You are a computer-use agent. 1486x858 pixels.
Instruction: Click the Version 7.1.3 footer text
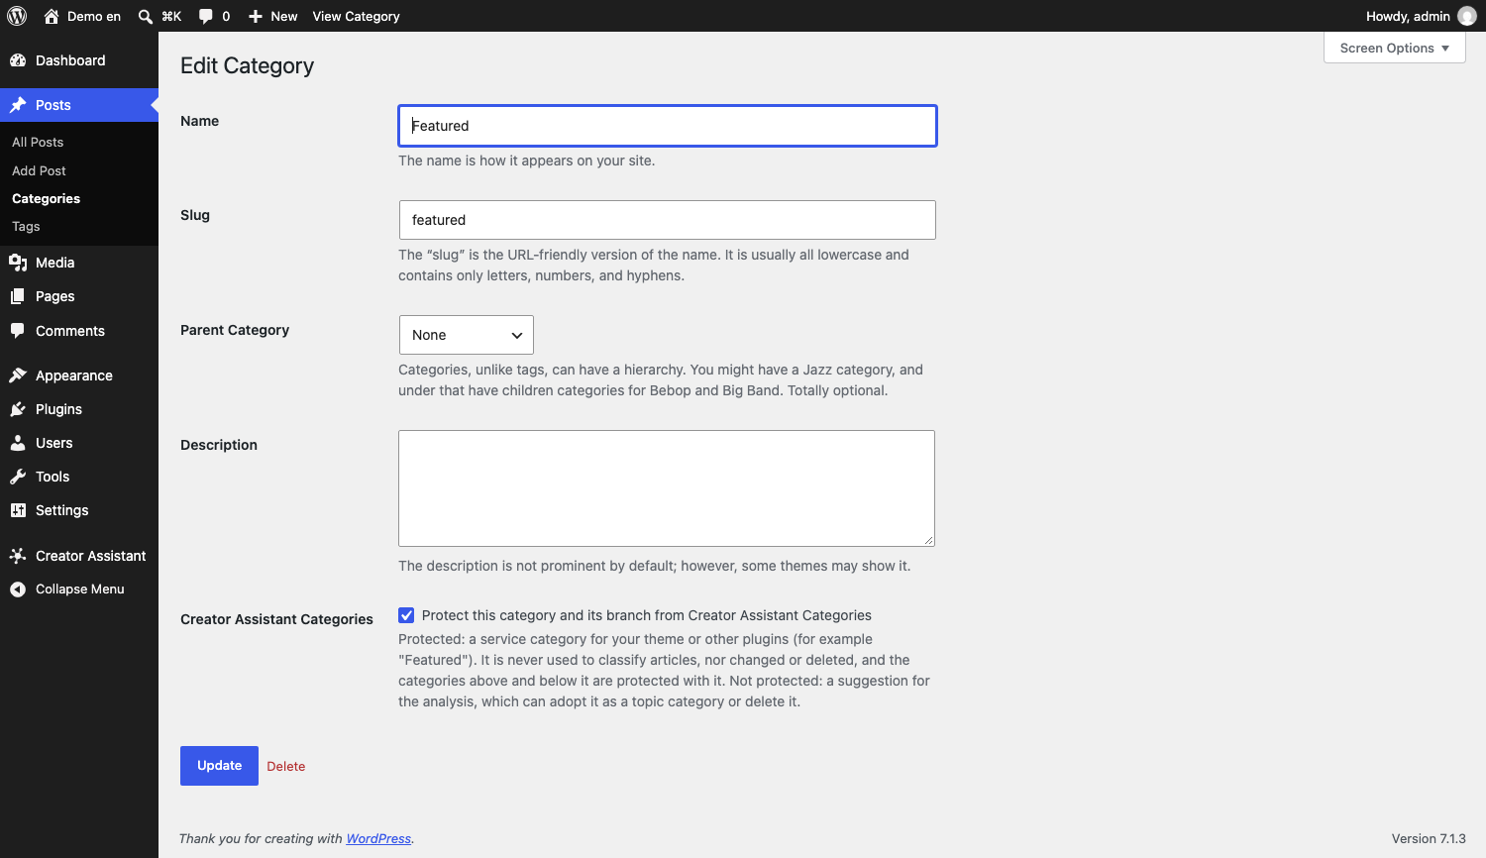(x=1429, y=838)
